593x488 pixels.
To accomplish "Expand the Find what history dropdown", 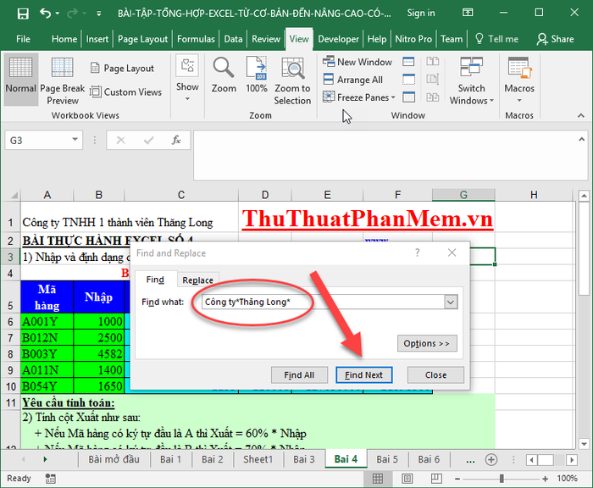I will coord(450,302).
